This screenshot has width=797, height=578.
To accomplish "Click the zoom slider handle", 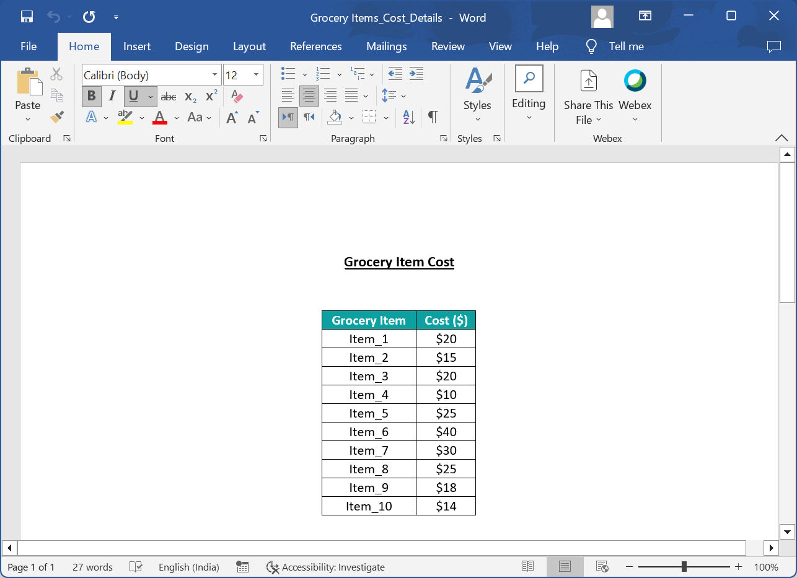I will (x=684, y=567).
